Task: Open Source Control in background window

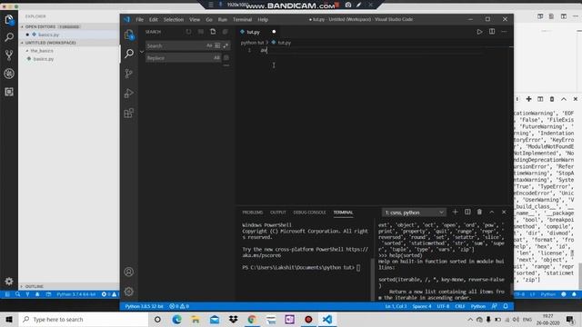Action: (x=9, y=55)
